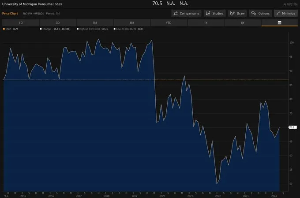The height and width of the screenshot is (198, 300).
Task: Click the Price Chart label
Action: [10, 13]
